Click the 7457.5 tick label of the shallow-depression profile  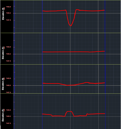tap(8, 92)
